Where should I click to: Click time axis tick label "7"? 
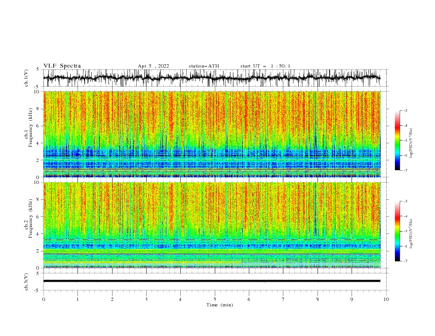pos(283,299)
